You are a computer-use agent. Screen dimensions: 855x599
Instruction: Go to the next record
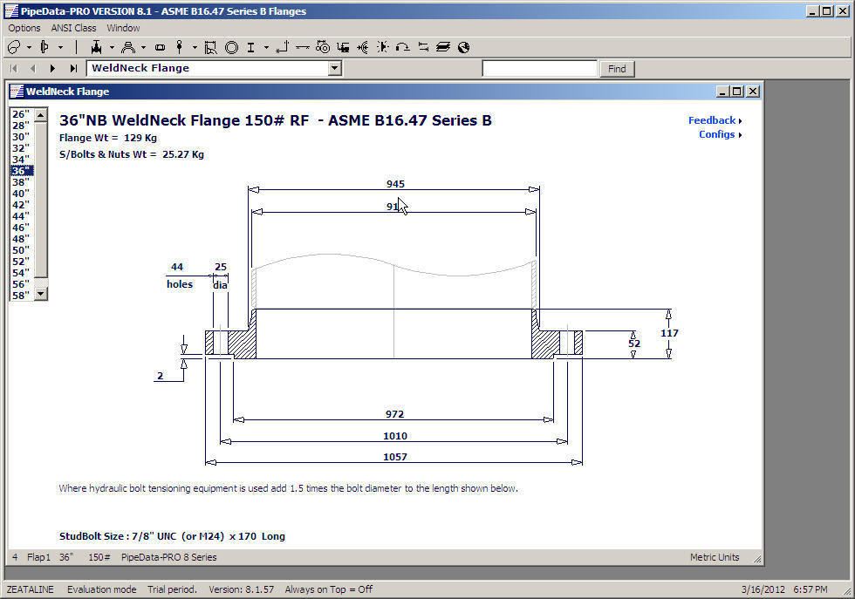tap(52, 68)
